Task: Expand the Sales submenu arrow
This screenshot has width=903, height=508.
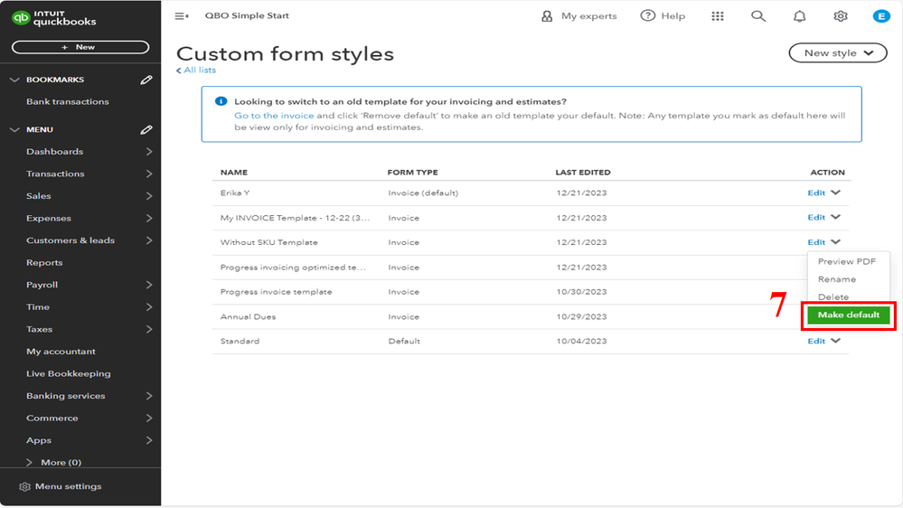Action: point(149,196)
